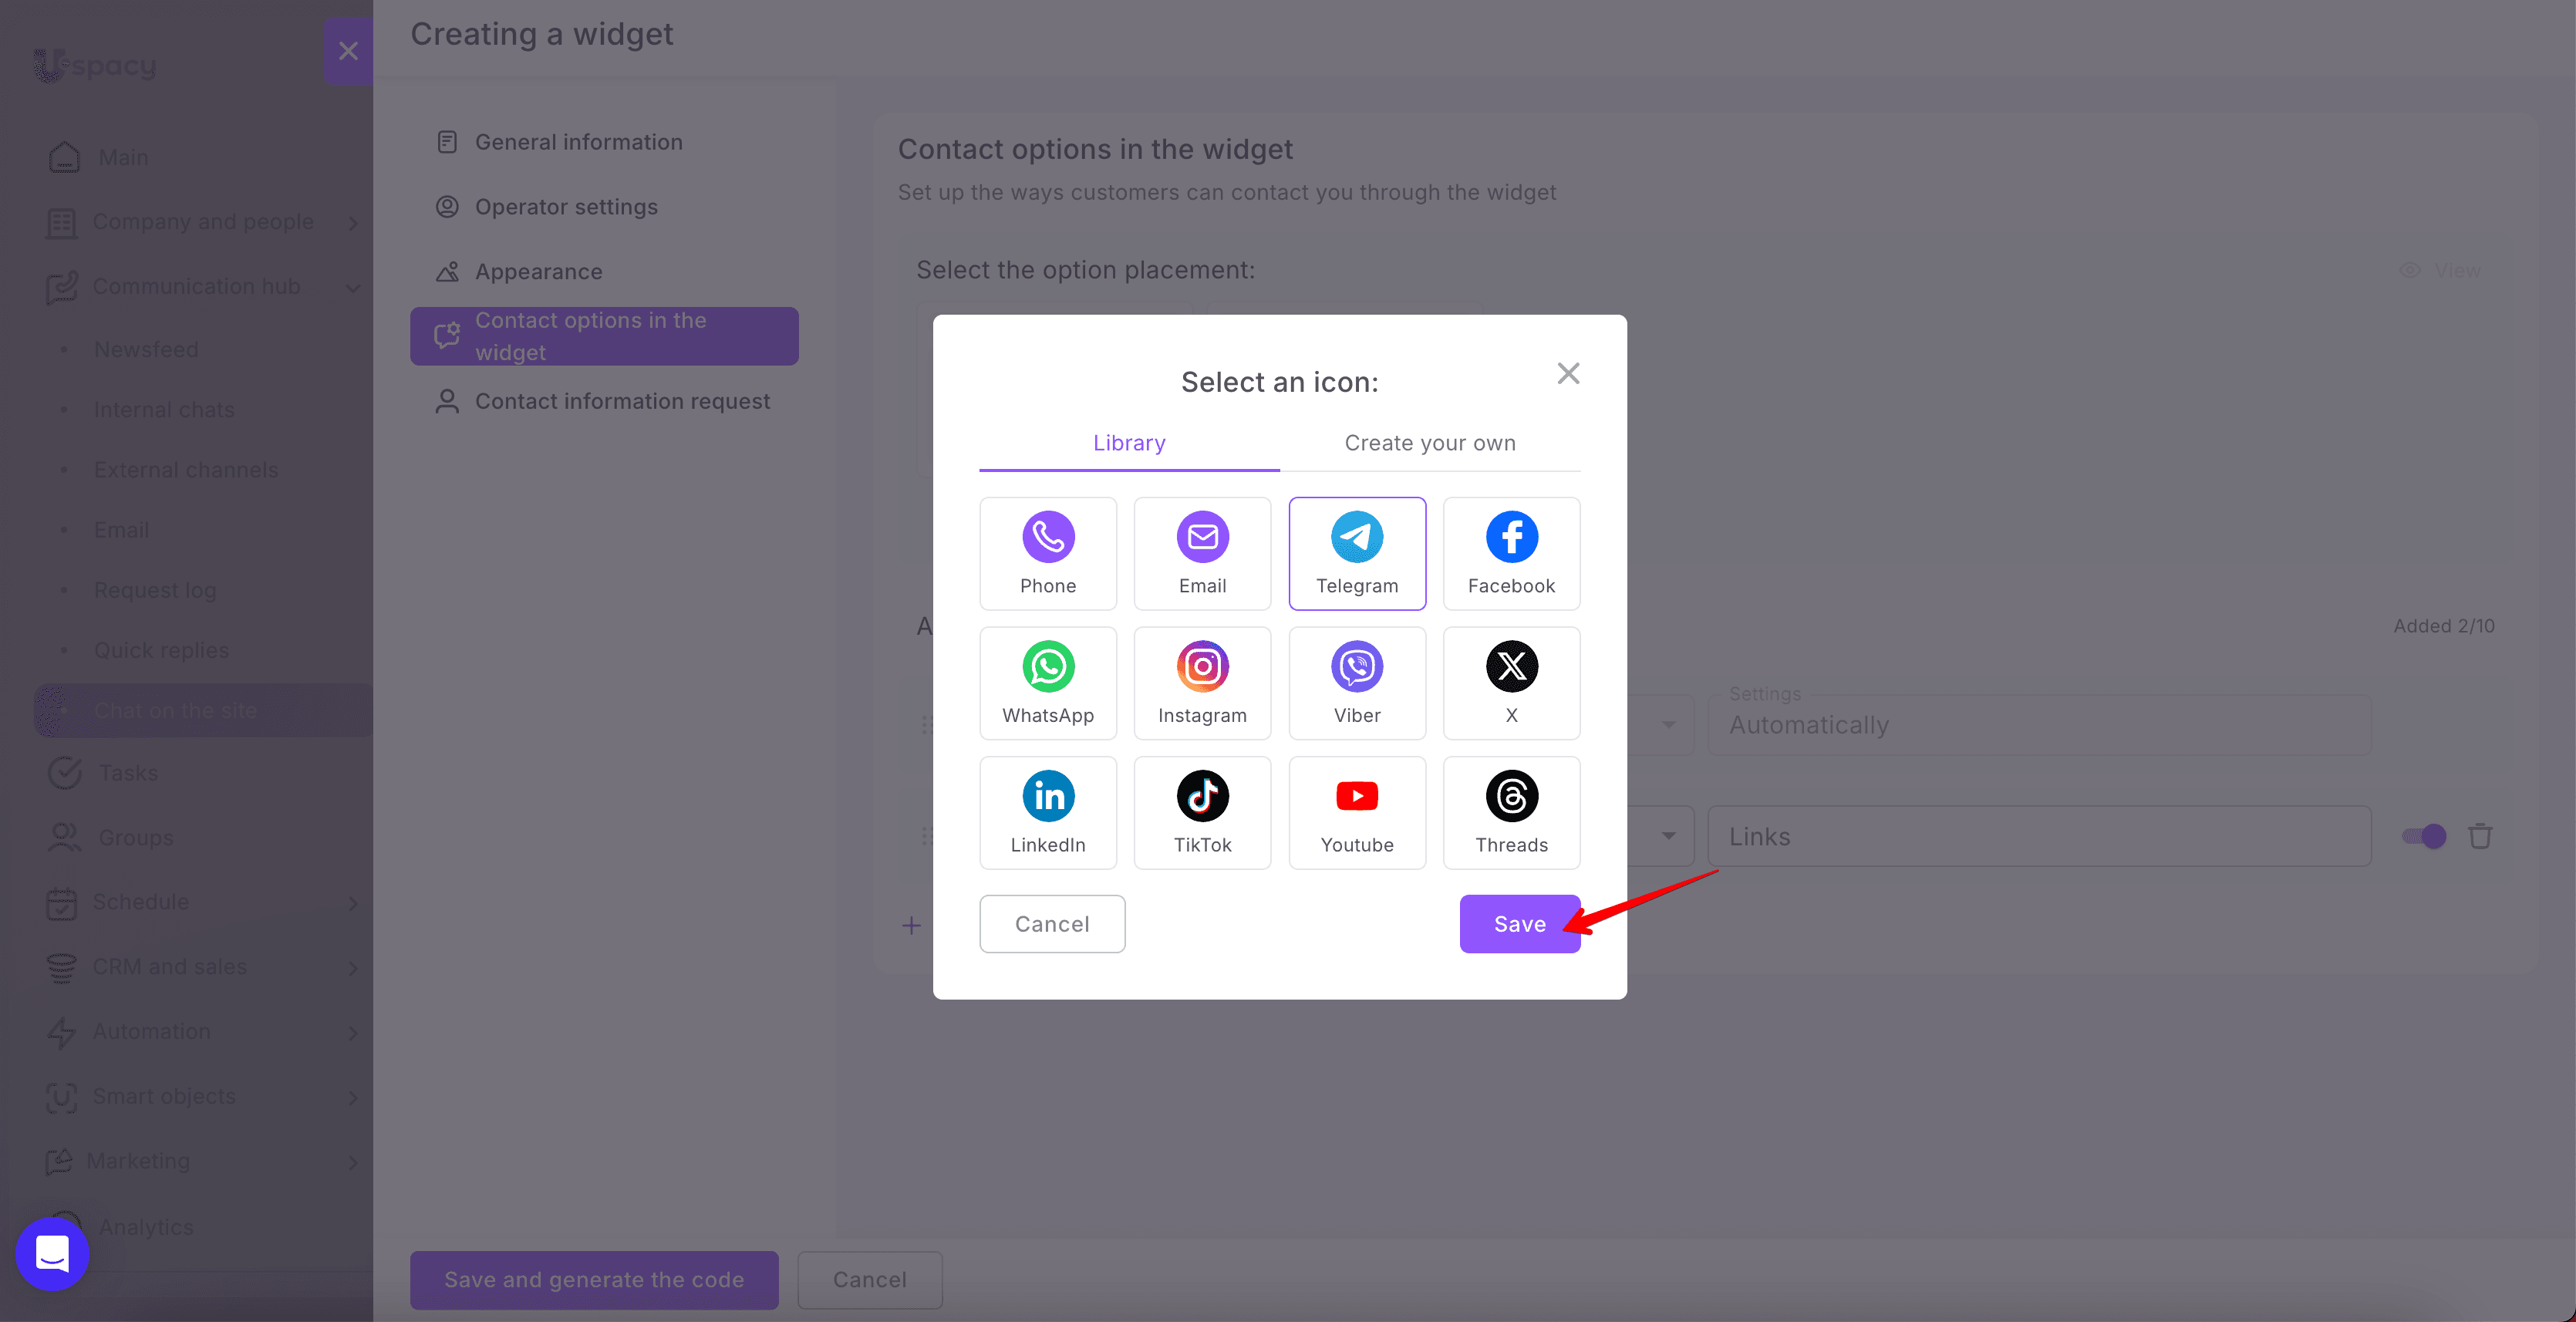The height and width of the screenshot is (1322, 2576).
Task: Select the LinkedIn icon tile
Action: (1047, 812)
